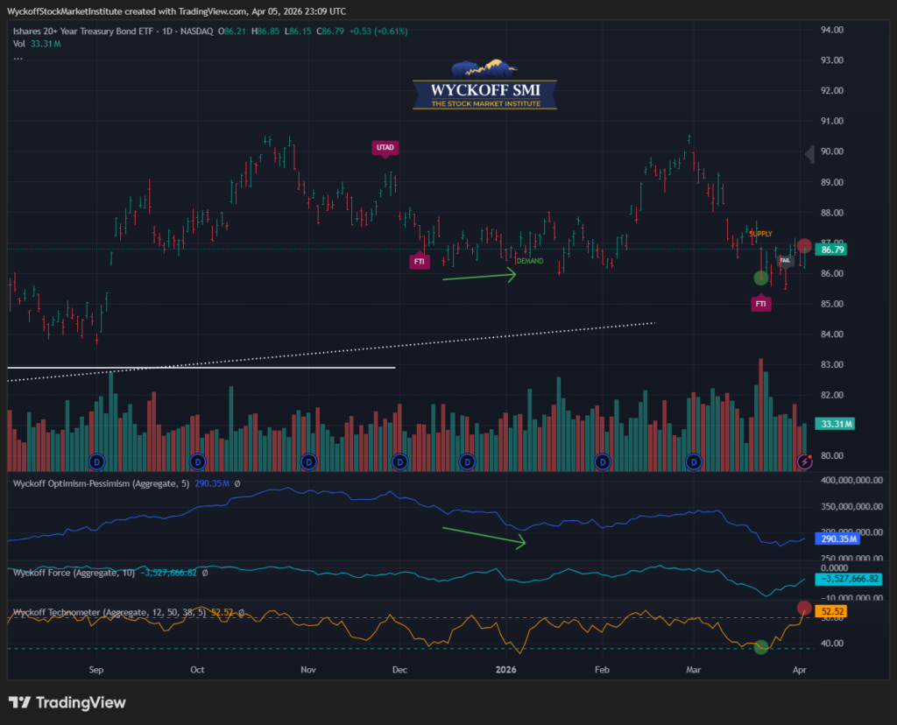Viewport: 897px width, 725px height.
Task: Select the red circle on Technometer pane
Action: 804,608
